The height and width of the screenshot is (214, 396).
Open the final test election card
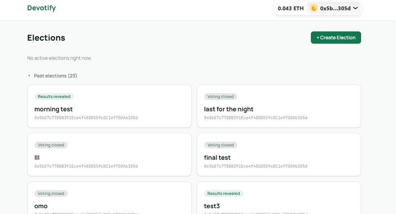click(279, 155)
